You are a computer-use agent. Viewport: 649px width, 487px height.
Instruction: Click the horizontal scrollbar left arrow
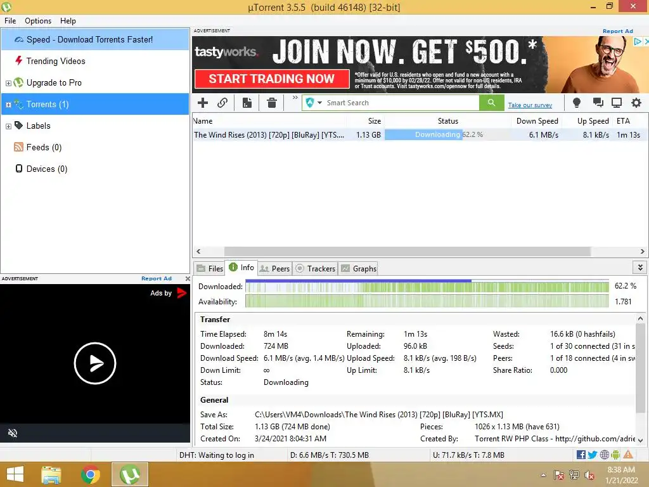coord(198,251)
